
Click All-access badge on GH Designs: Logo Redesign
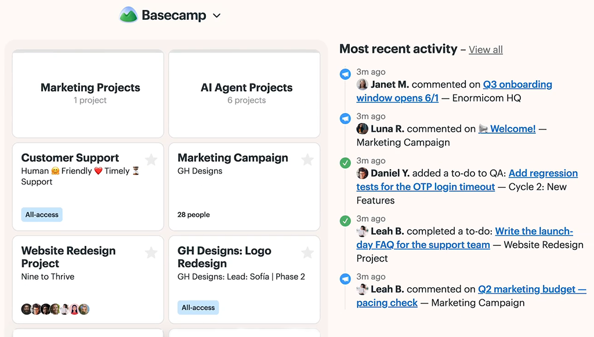pos(198,307)
